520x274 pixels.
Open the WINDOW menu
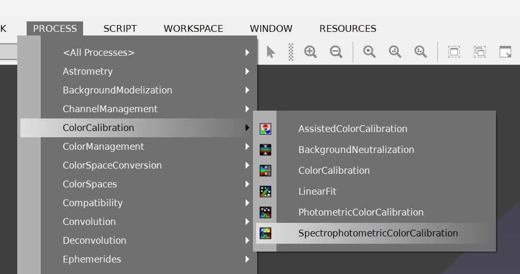(x=271, y=29)
